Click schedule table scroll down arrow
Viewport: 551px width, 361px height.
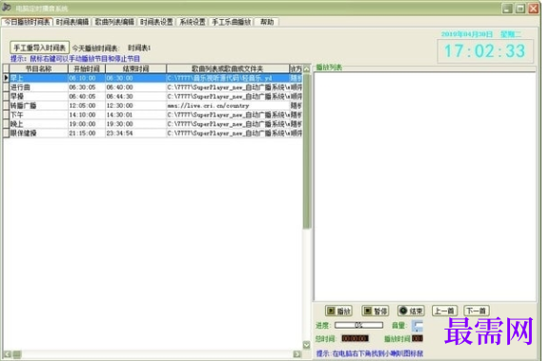[x=306, y=345]
